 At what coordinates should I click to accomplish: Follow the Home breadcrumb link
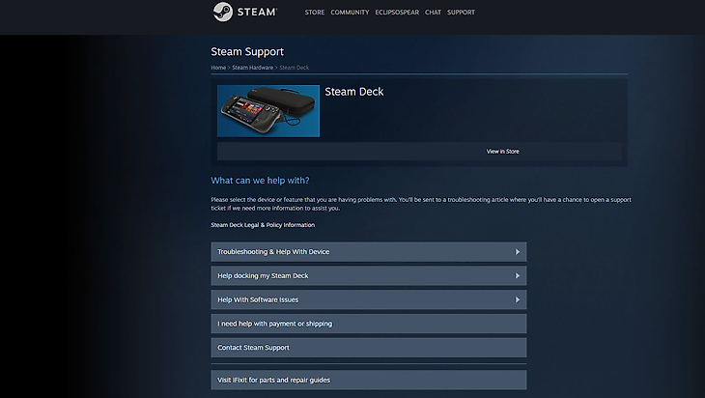coord(218,68)
